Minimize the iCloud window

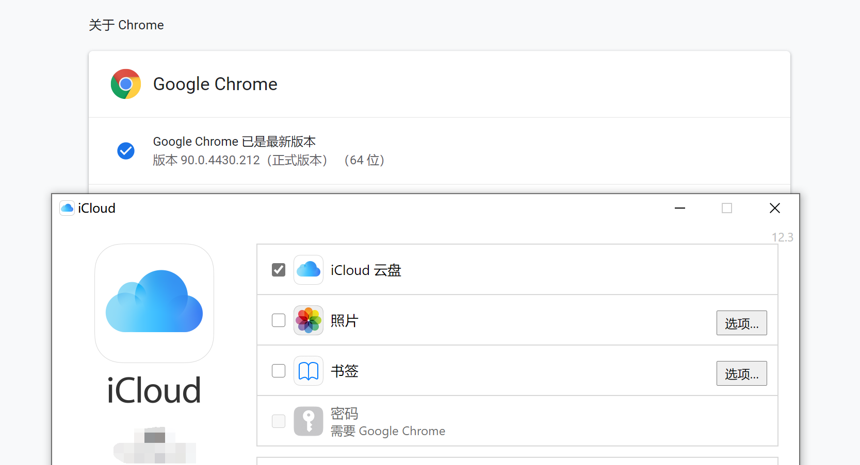[x=680, y=208]
